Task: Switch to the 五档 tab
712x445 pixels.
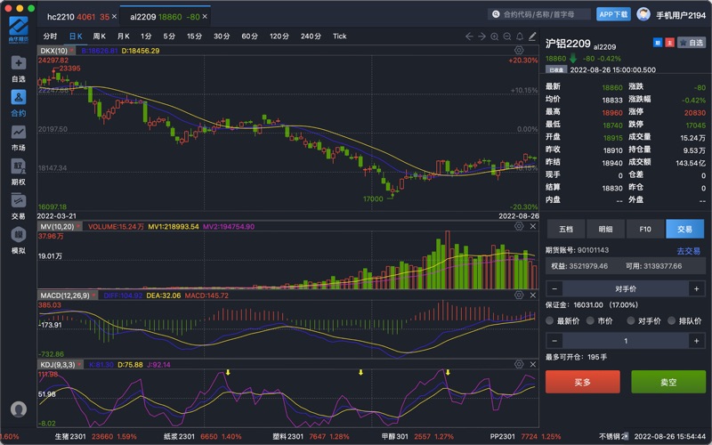Action: tap(566, 229)
